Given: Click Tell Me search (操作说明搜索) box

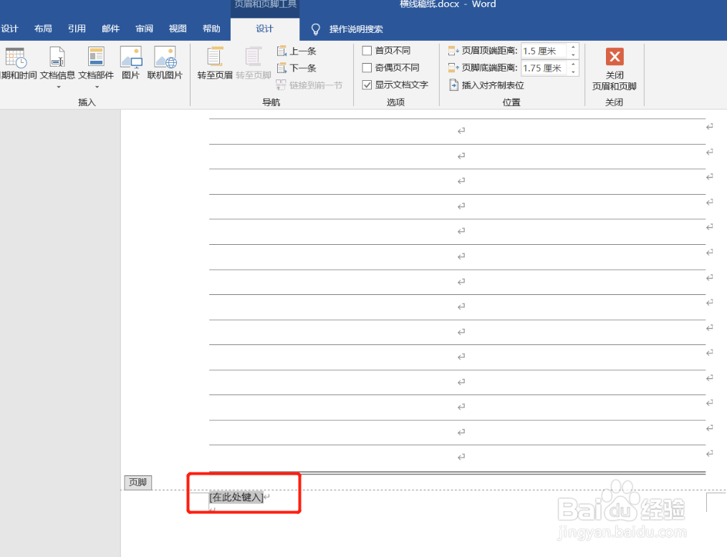Looking at the screenshot, I should [x=356, y=29].
